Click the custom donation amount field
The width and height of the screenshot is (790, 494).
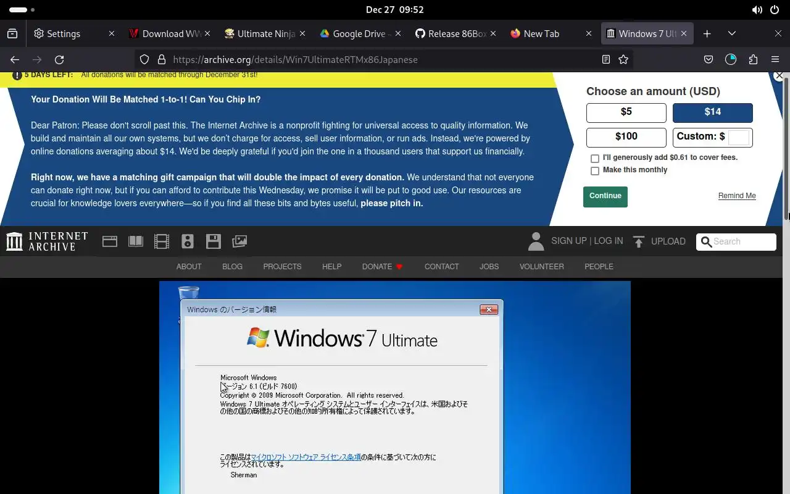pyautogui.click(x=739, y=138)
